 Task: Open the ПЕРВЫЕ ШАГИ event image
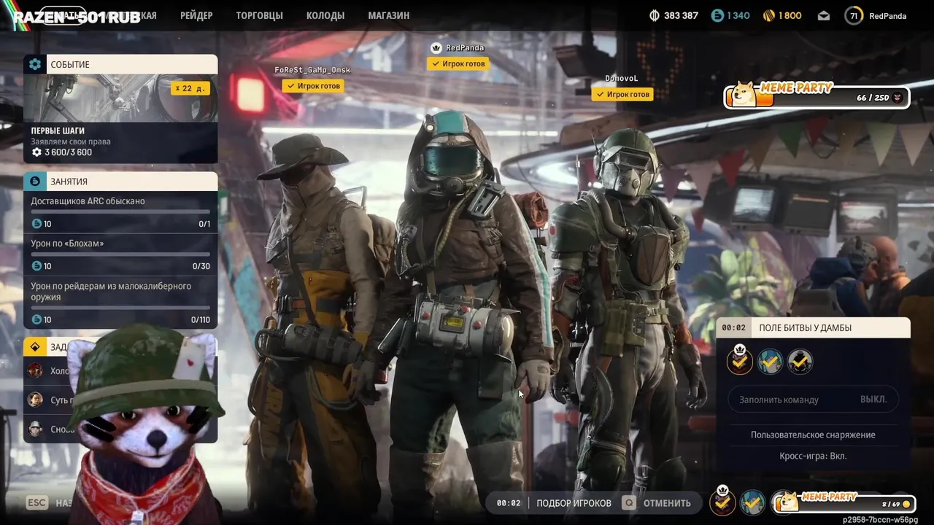[120, 98]
